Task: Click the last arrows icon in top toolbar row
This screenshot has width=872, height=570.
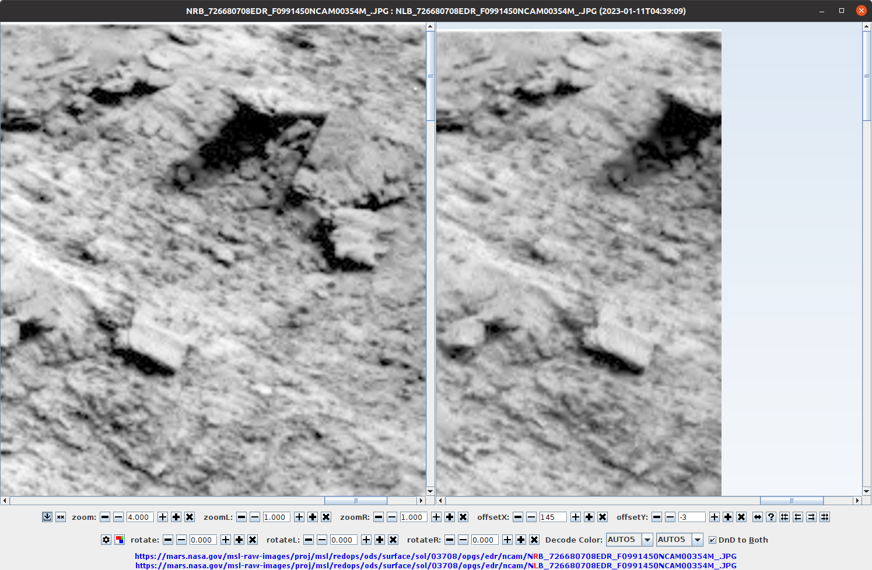Action: tap(825, 517)
